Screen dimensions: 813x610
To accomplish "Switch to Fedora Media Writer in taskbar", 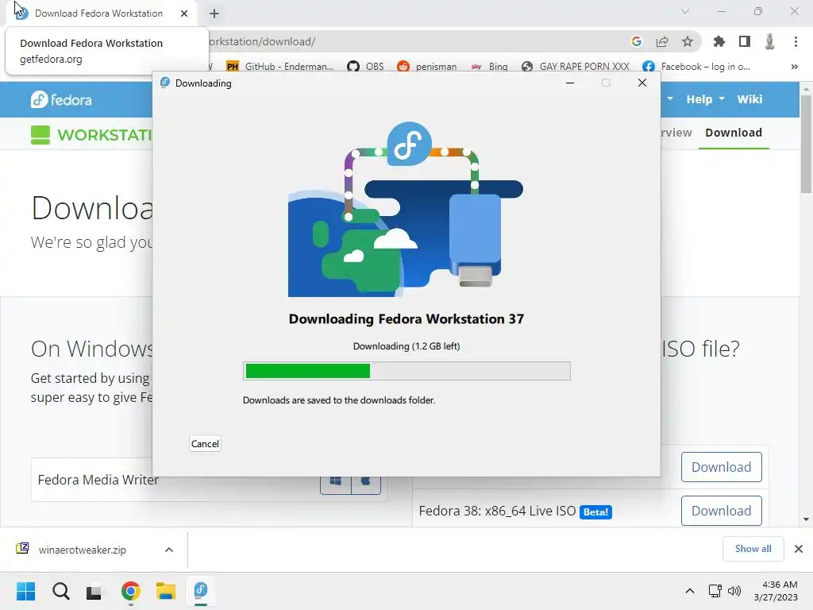I will coord(201,591).
